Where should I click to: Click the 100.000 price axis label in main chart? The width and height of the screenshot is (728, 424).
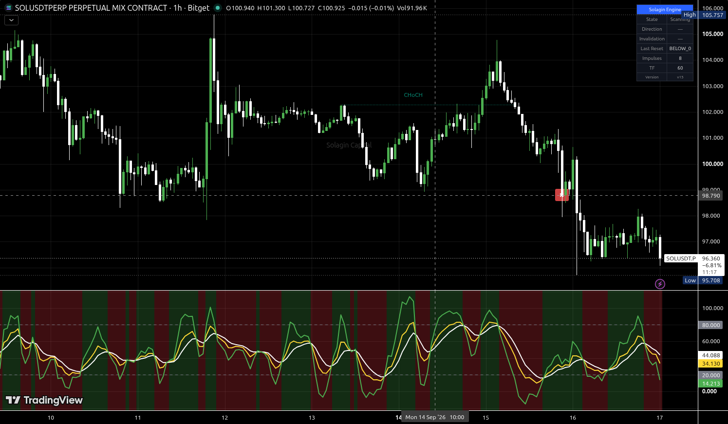[x=712, y=164]
